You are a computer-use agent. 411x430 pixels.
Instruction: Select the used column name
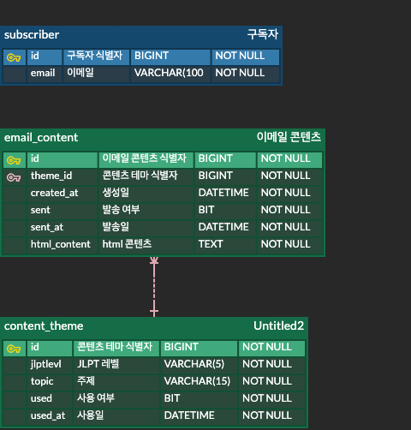41,398
